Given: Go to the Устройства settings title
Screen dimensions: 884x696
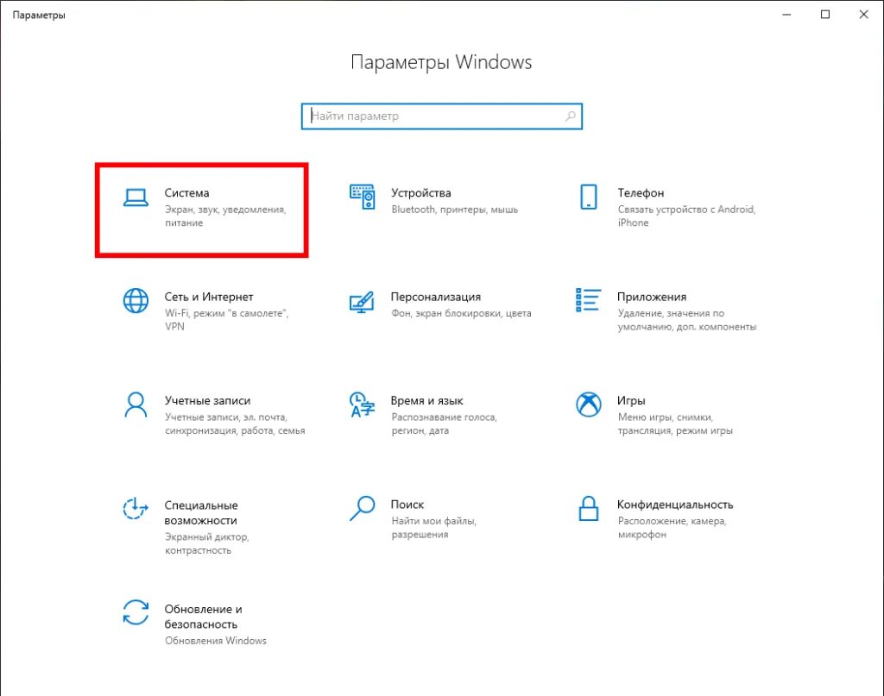Looking at the screenshot, I should click(421, 192).
